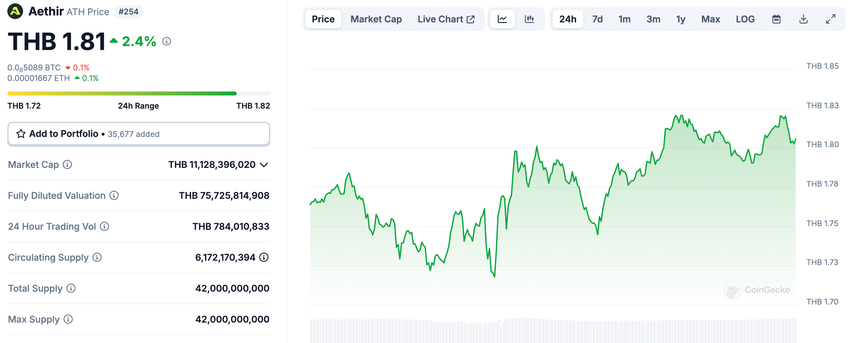Select the 1y time range
Screen dimensions: 853x343
680,19
